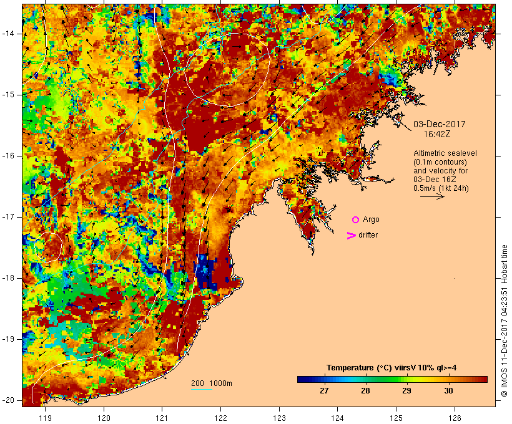Click the temperature color scale bar
Screen dimensions: 512x424
coord(392,379)
